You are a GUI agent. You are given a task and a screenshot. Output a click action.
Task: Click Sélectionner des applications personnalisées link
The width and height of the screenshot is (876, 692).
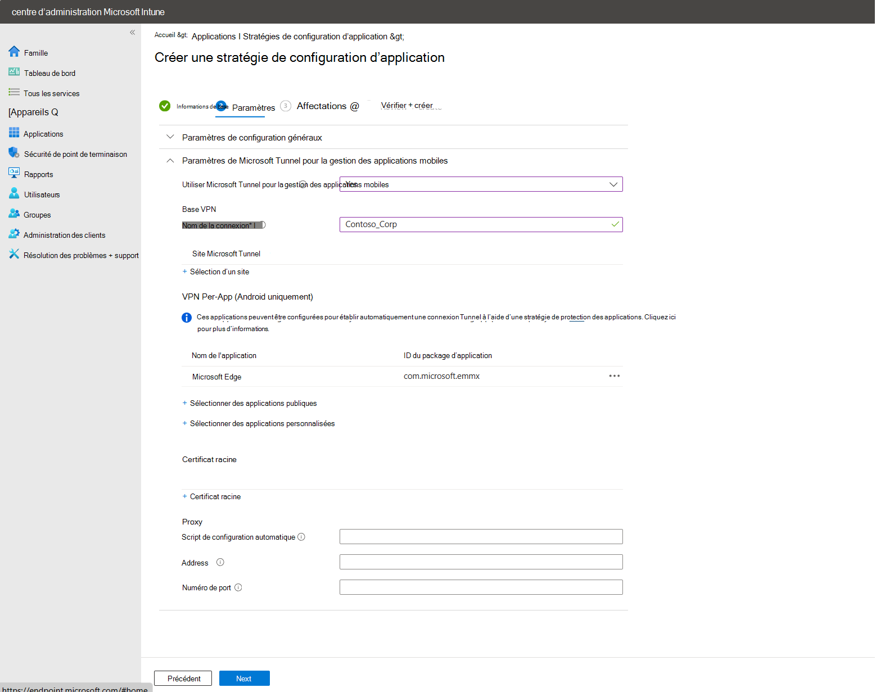(x=263, y=423)
